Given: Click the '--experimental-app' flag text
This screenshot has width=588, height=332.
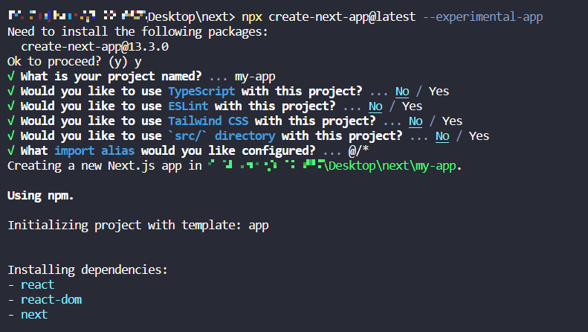Looking at the screenshot, I should (482, 17).
